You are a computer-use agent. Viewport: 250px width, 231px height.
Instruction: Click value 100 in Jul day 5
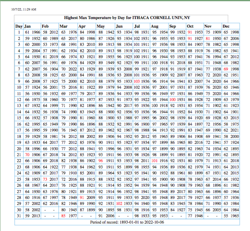point(137,57)
